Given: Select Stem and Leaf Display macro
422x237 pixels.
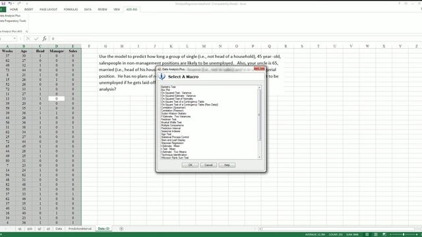Looking at the screenshot, I should point(173,140).
